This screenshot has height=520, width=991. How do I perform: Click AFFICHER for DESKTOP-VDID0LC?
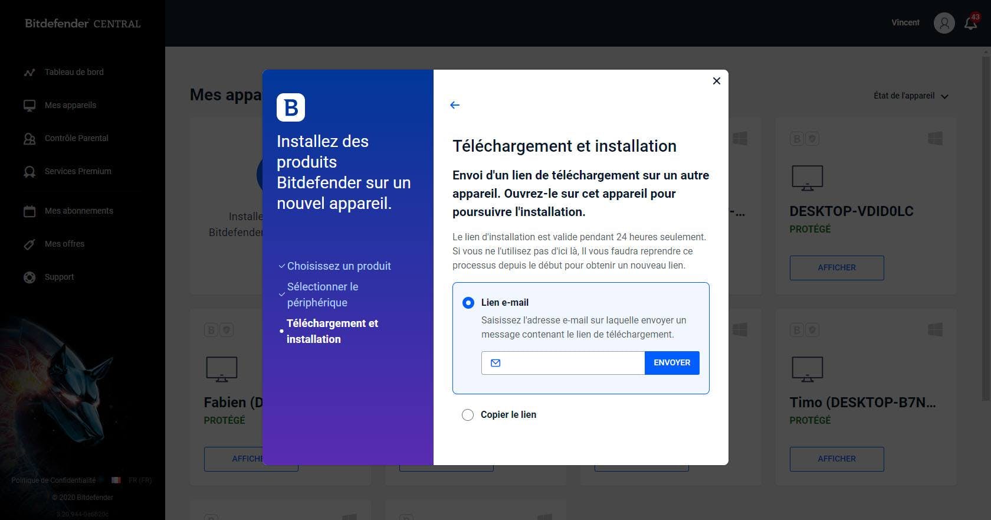pos(836,267)
